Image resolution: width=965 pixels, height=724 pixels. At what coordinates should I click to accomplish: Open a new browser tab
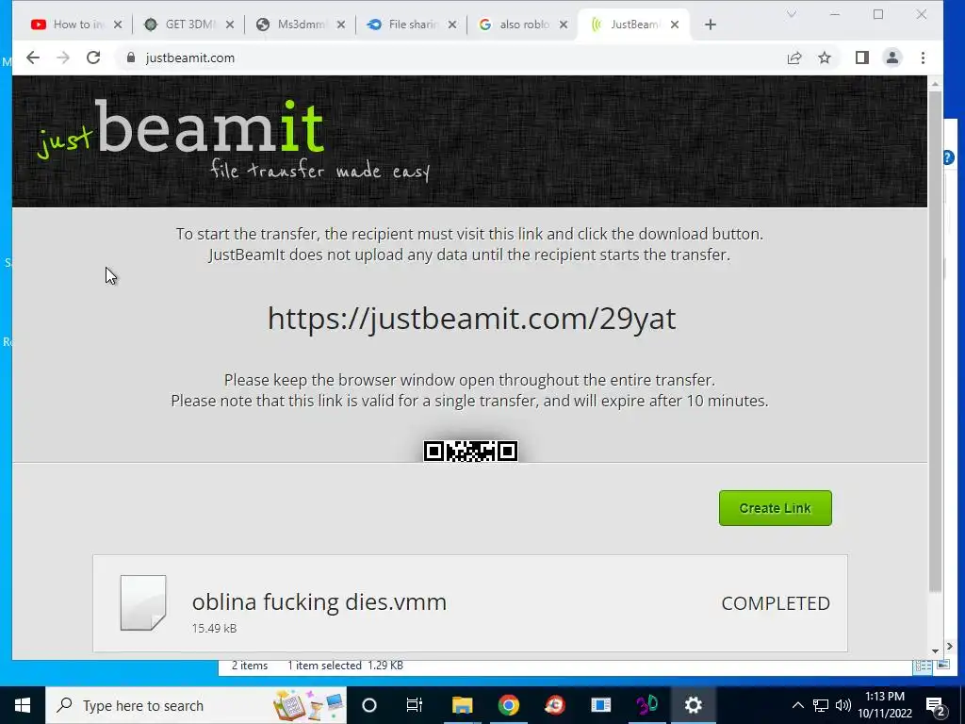tap(711, 25)
